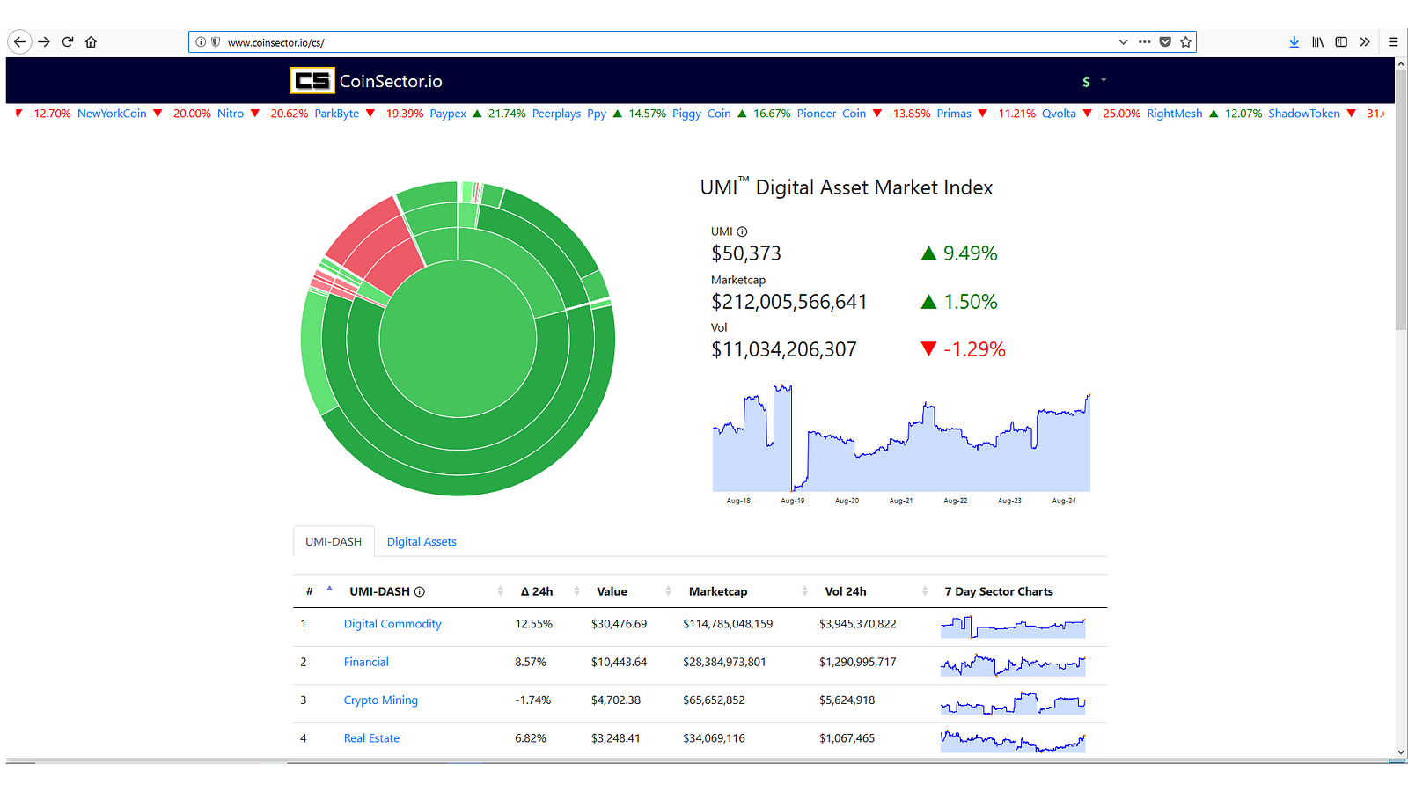Click scrollbar up arrow button
1408x792 pixels.
[x=1401, y=64]
